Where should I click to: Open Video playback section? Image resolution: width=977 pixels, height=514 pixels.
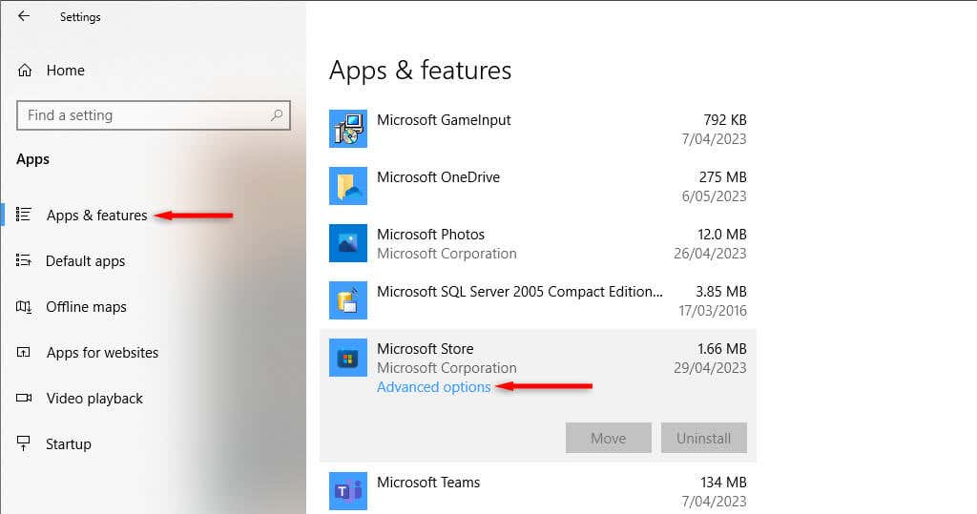coord(94,399)
